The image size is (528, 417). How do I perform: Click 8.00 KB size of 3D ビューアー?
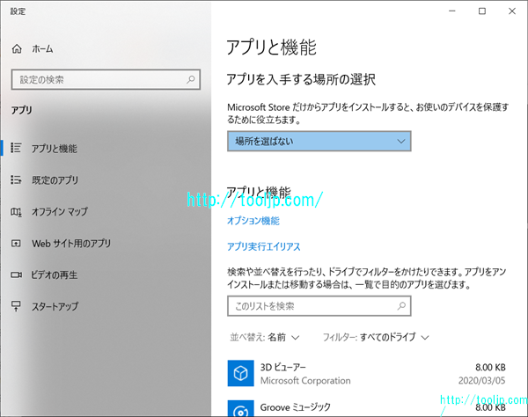click(491, 367)
